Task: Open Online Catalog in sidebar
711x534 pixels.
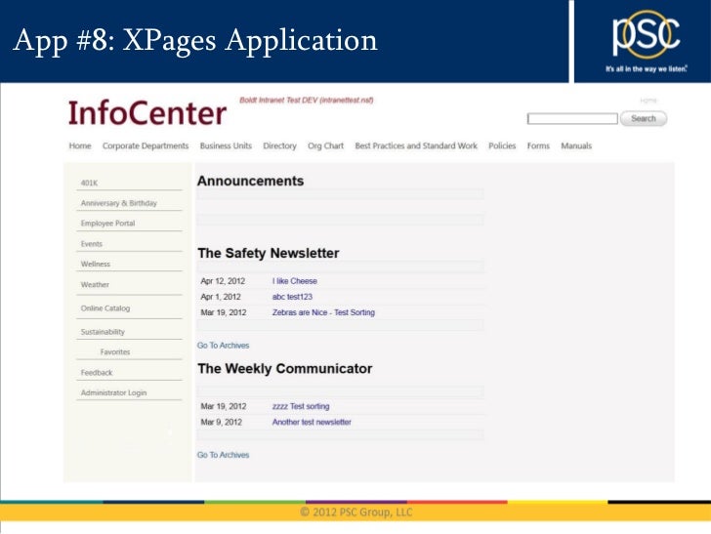Action: pos(105,308)
